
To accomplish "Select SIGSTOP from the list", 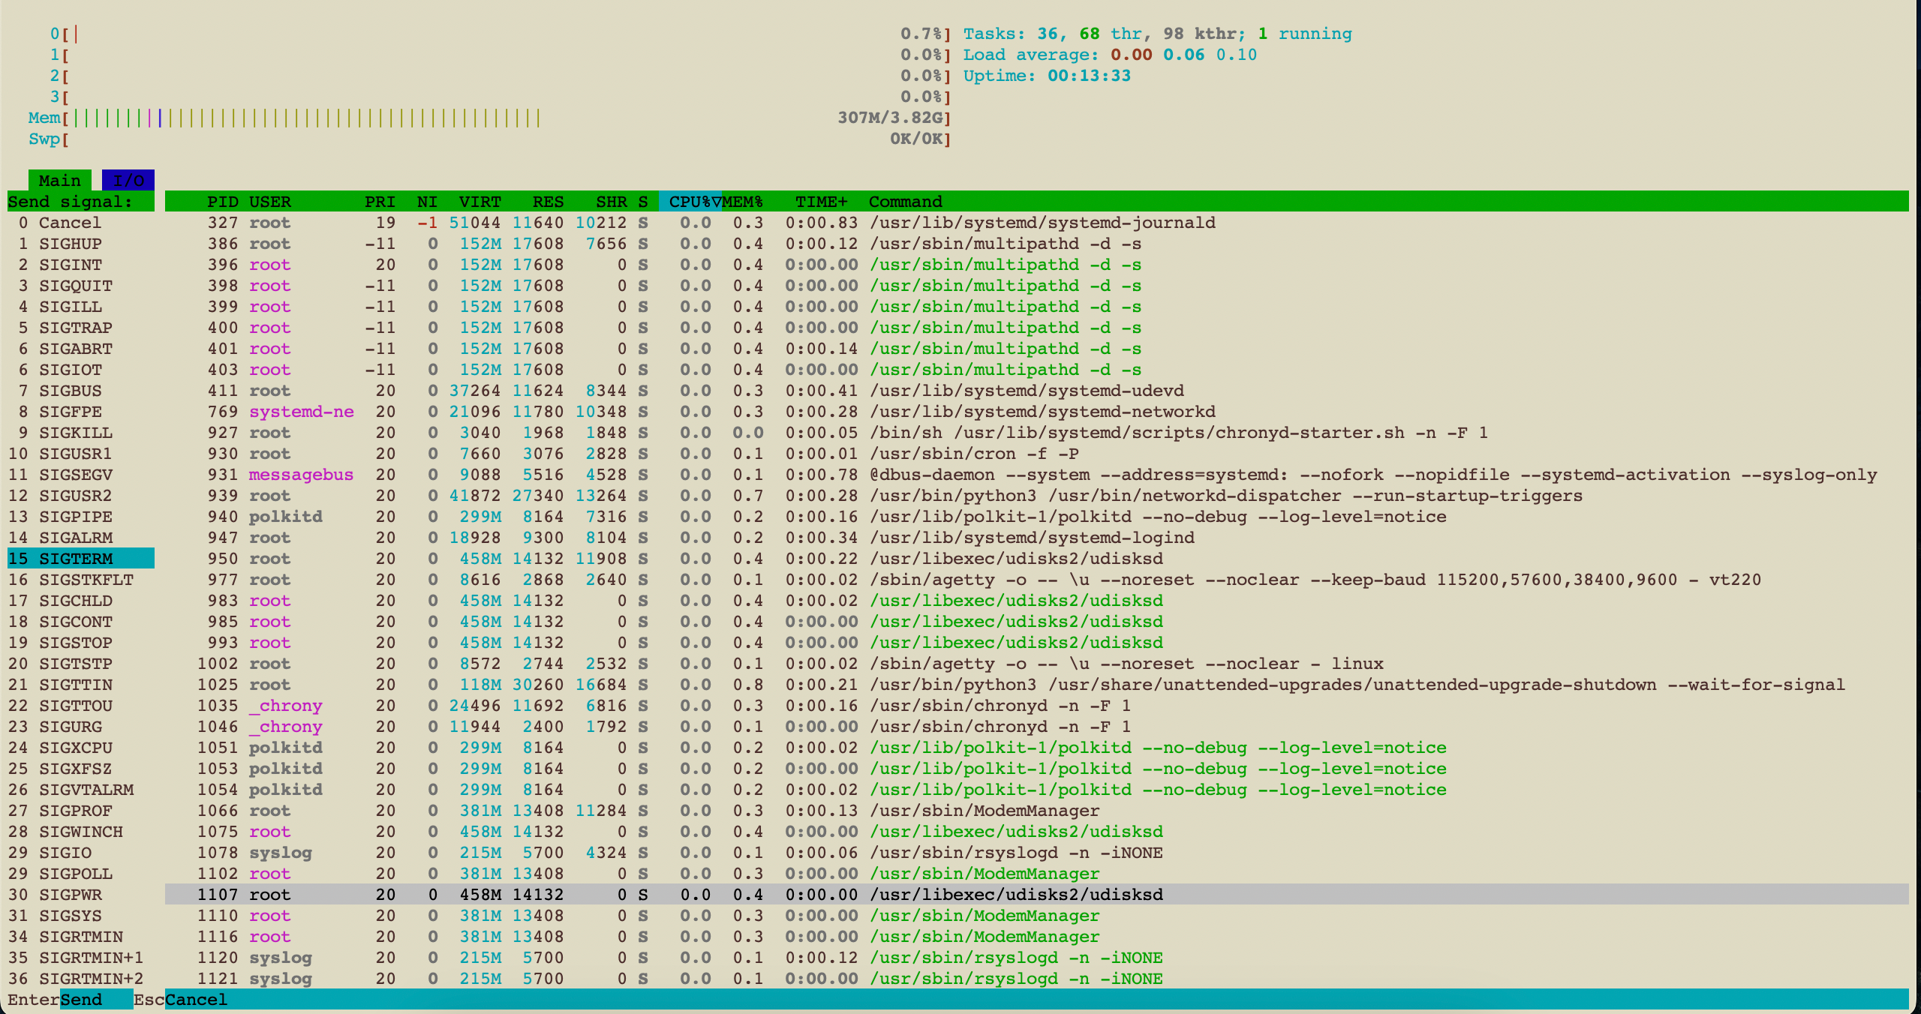I will click(81, 643).
